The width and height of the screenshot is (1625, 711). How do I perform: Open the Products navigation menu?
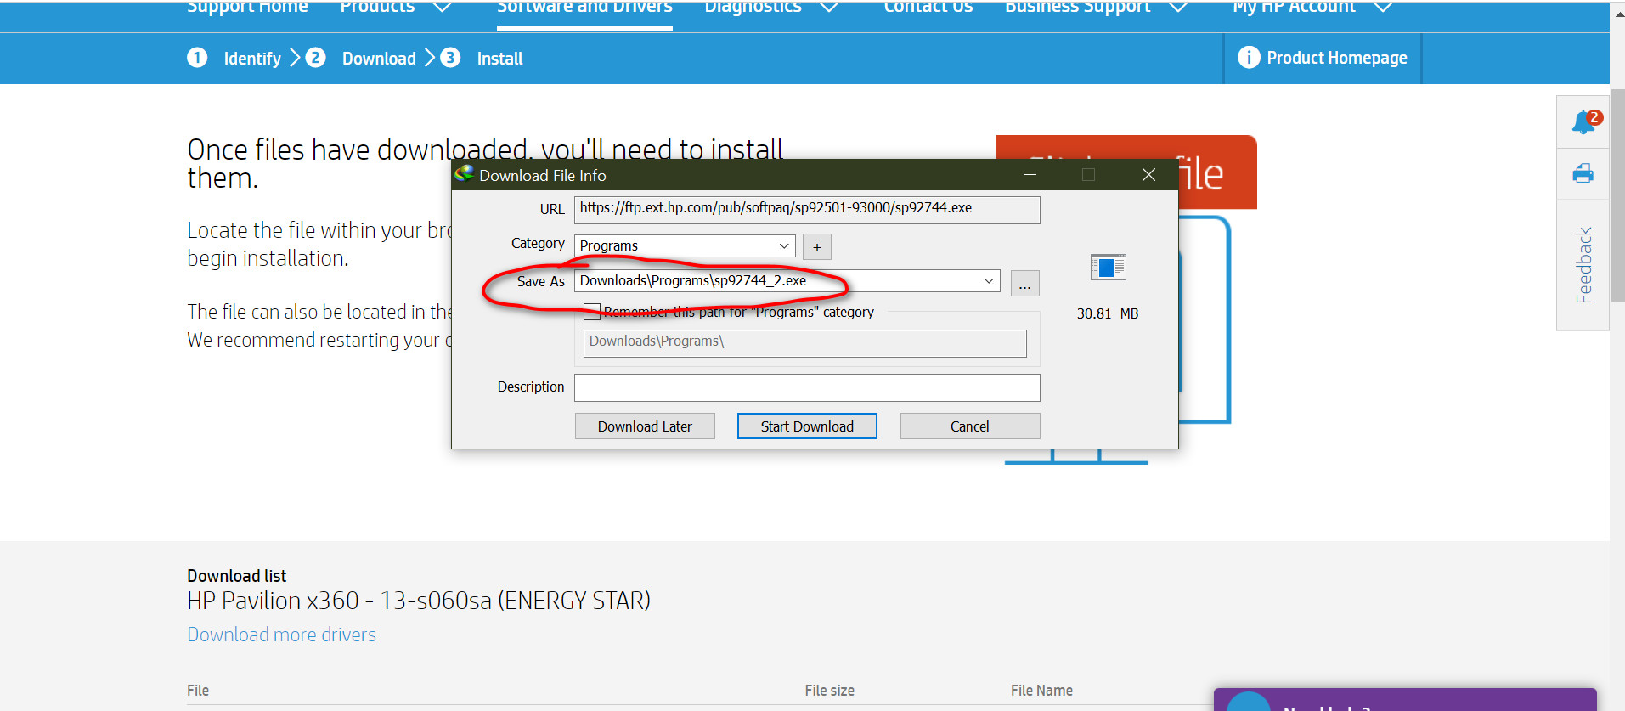coord(377,8)
